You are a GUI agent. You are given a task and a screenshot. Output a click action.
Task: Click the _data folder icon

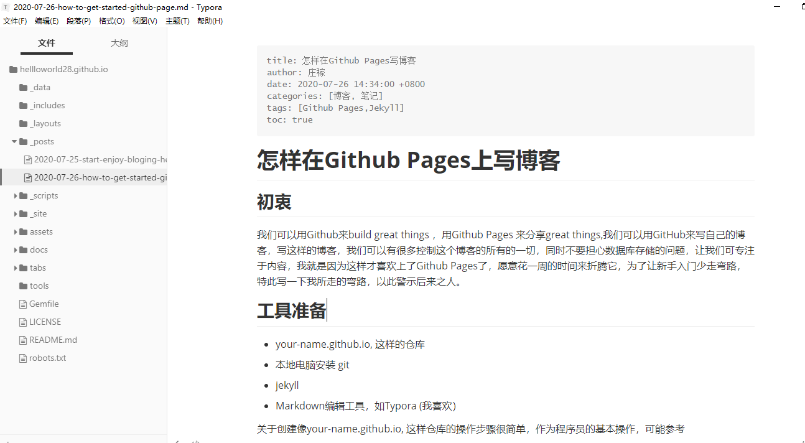23,88
